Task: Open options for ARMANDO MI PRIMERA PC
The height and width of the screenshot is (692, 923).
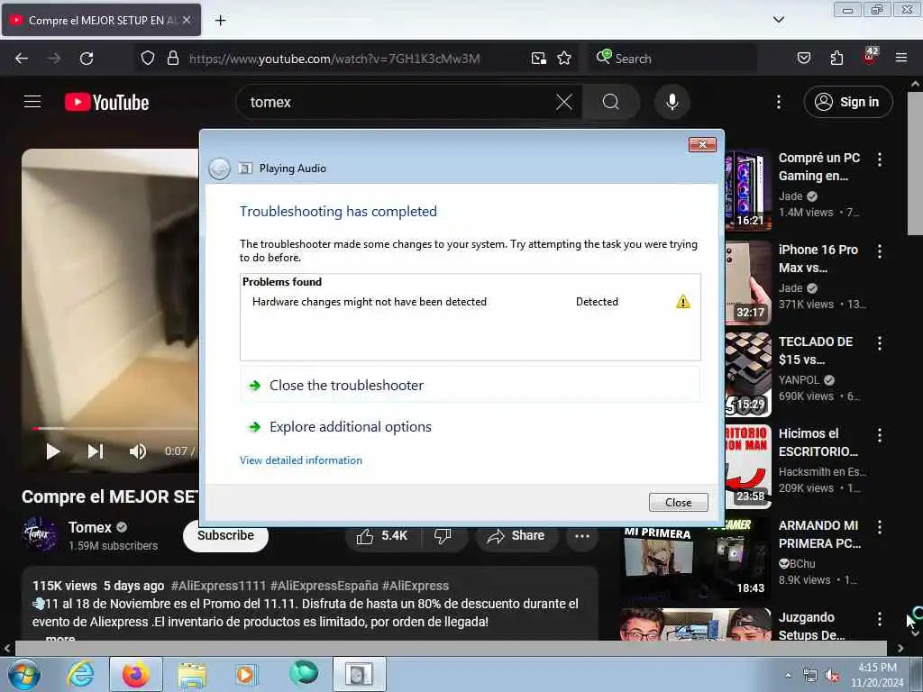Action: point(880,527)
